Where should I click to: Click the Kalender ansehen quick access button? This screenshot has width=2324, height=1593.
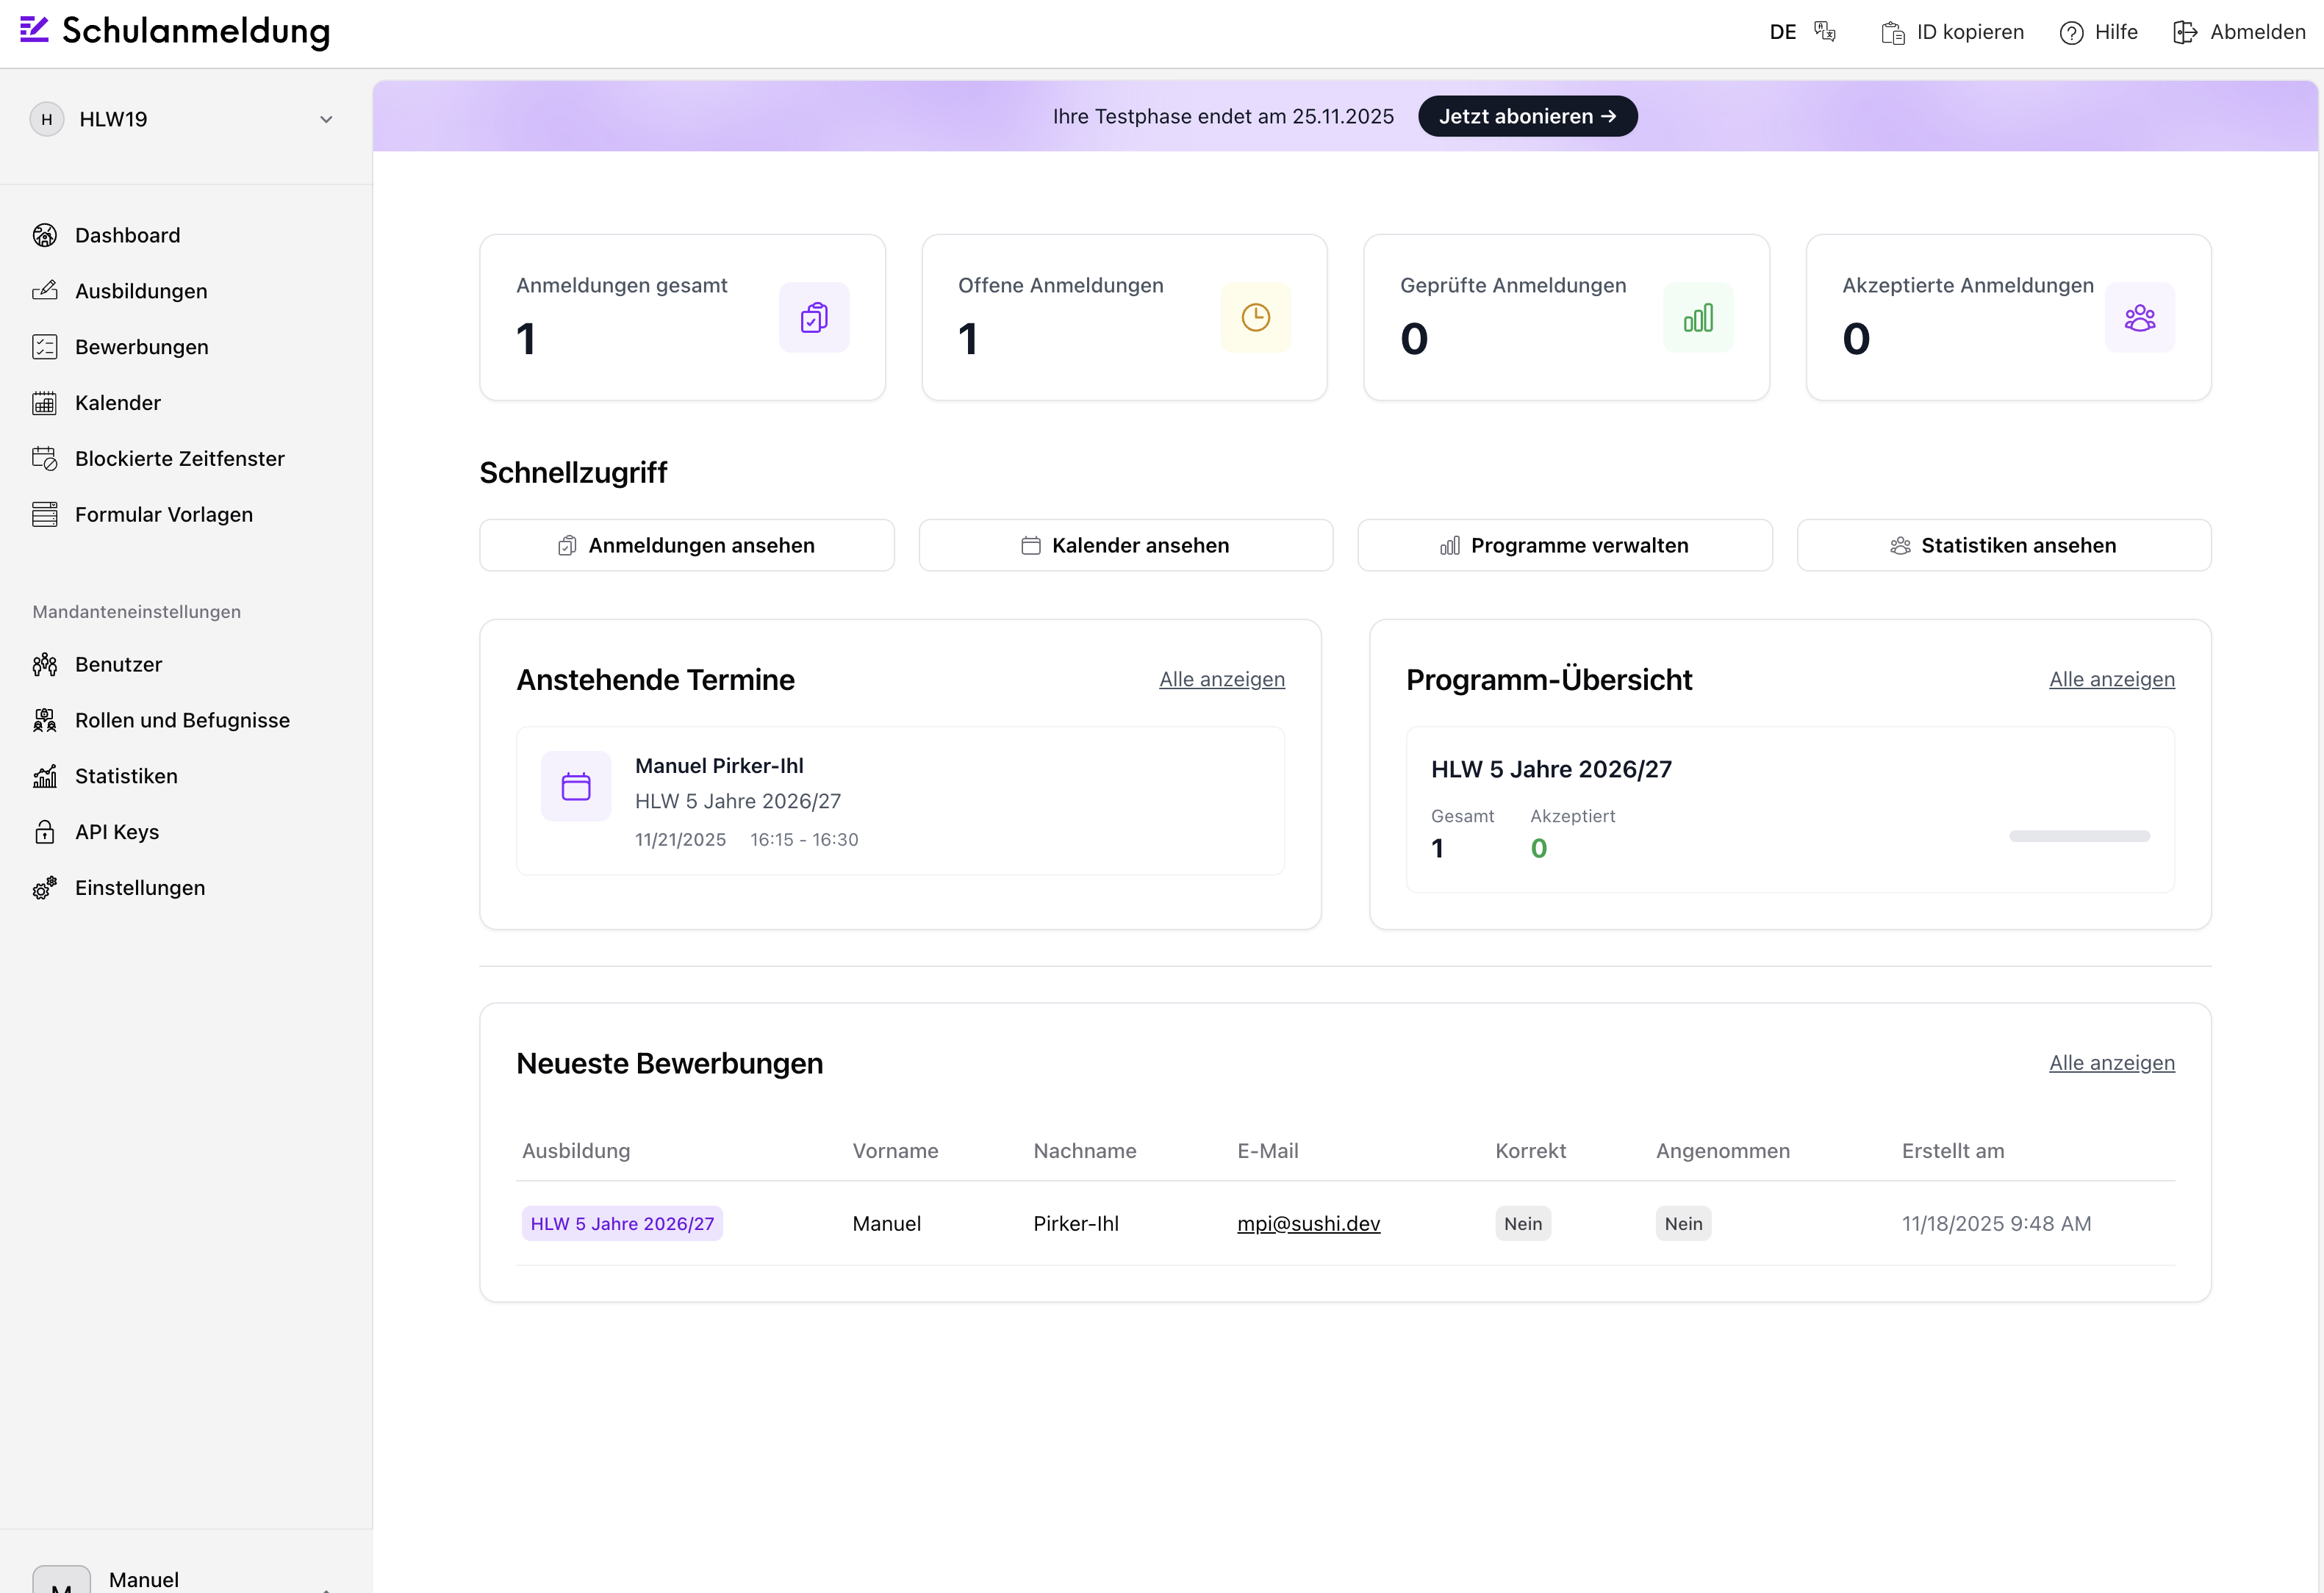pyautogui.click(x=1125, y=545)
